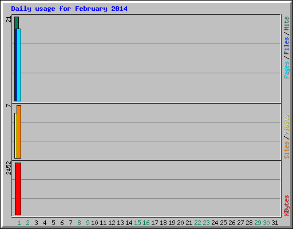Click the 7 y-axis value label
The width and height of the screenshot is (293, 229).
(x=9, y=105)
